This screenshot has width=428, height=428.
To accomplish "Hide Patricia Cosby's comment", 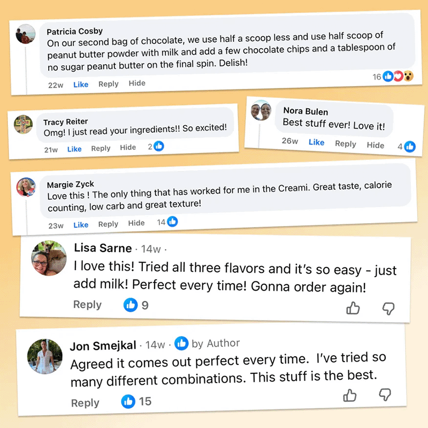I will pos(137,83).
